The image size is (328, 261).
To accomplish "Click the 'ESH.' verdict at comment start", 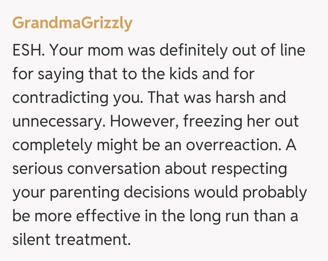I will point(29,50).
